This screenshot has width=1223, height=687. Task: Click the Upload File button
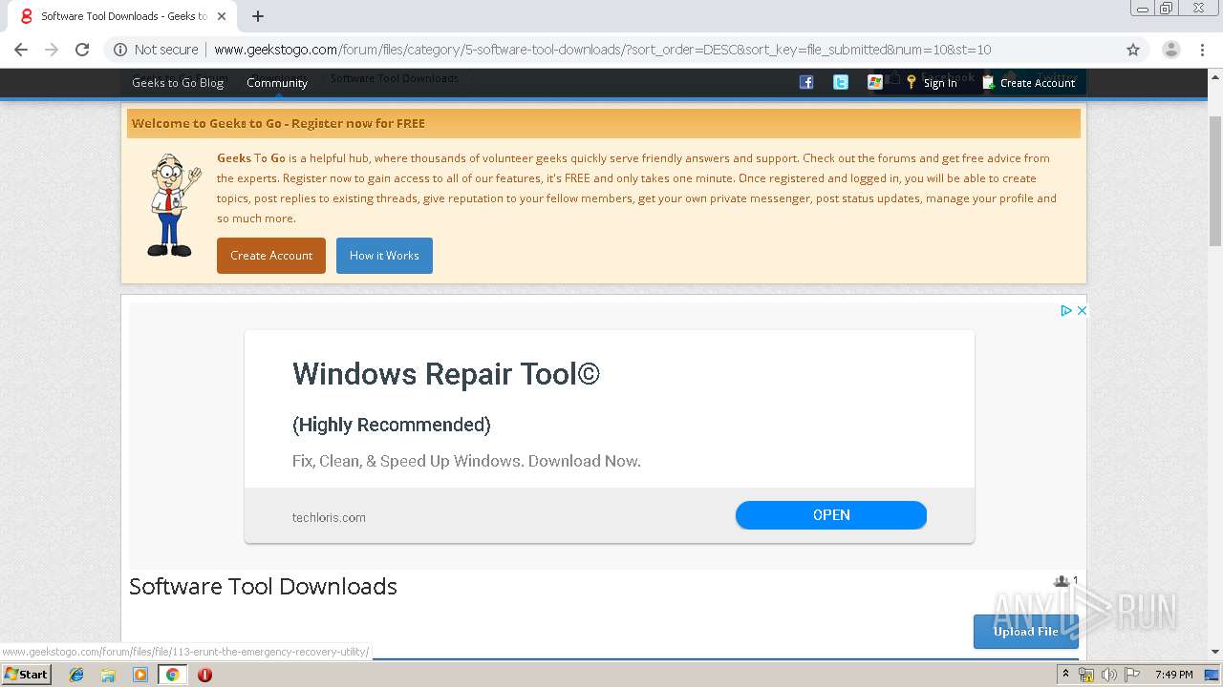[x=1026, y=632]
